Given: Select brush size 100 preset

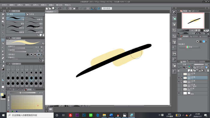Looking at the screenshot, I should tap(40, 79).
